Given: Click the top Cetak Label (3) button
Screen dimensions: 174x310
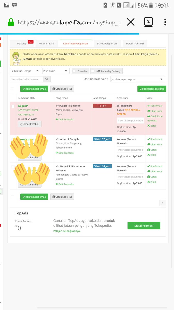Looking at the screenshot, I should pyautogui.click(x=62, y=89).
